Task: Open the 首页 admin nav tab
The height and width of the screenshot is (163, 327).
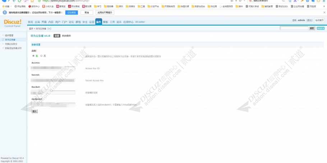Action: click(31, 22)
